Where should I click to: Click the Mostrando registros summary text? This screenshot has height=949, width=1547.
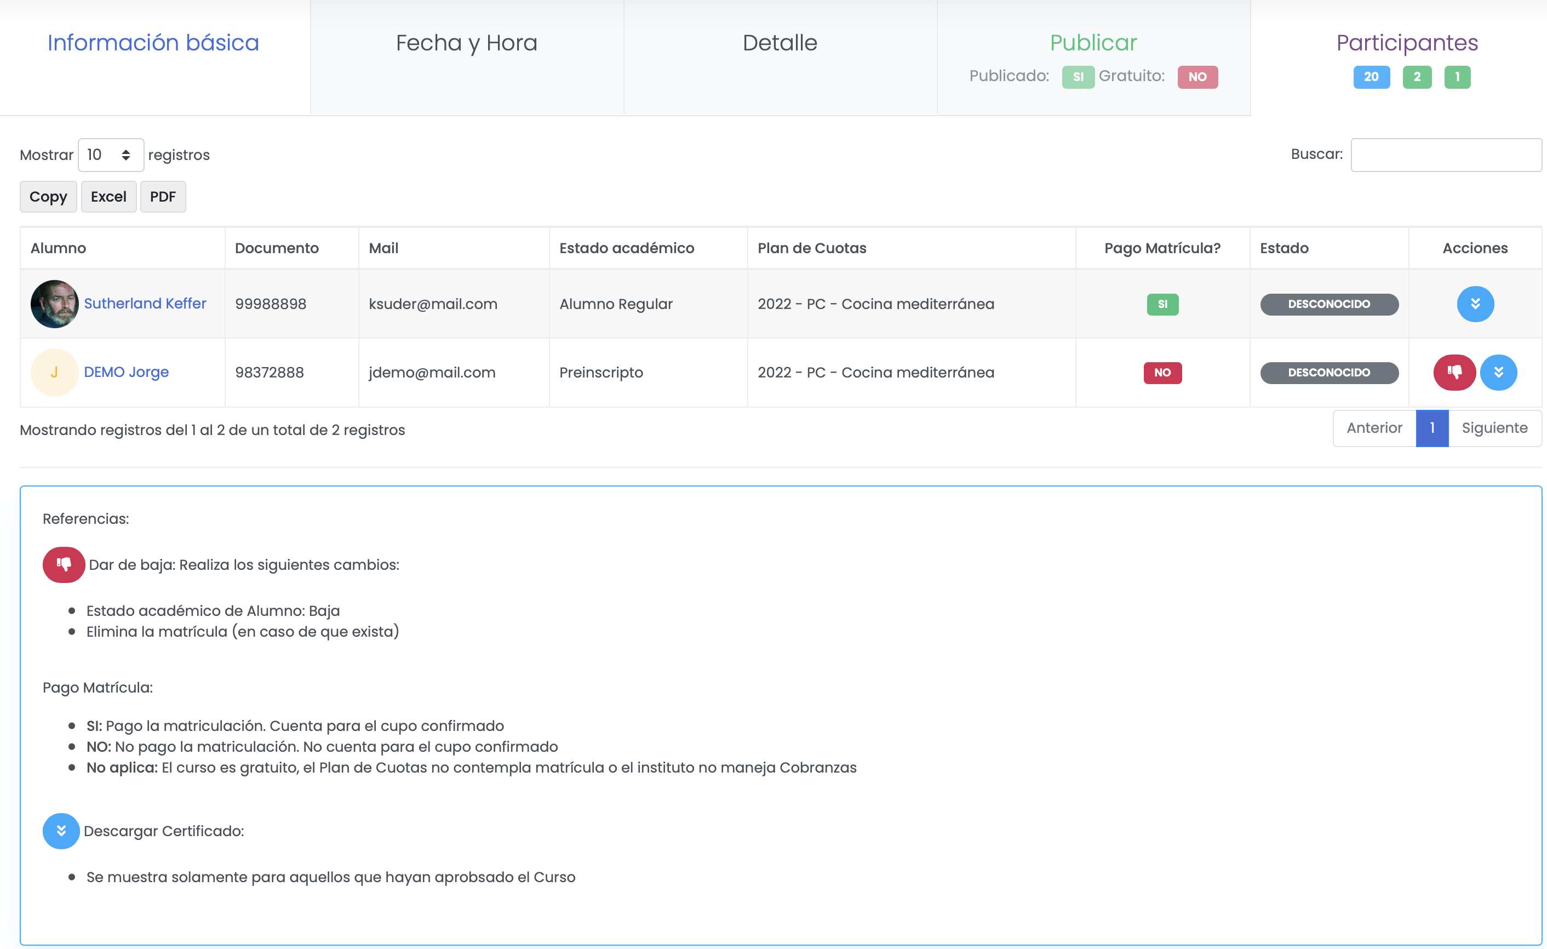(212, 430)
